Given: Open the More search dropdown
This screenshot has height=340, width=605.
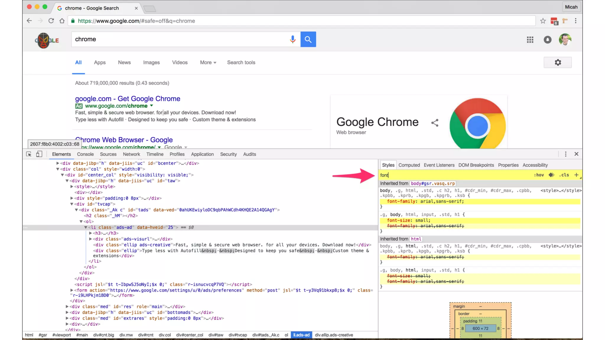Looking at the screenshot, I should [x=208, y=63].
